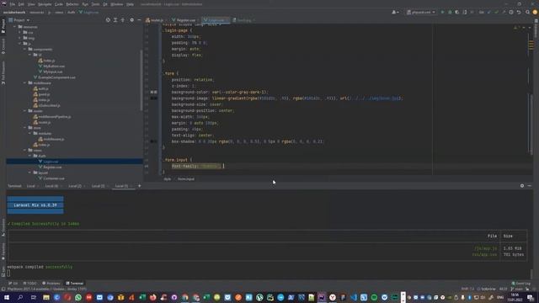Screen dimensions: 539x303
Task: Open the File menu
Action: click(13, 4)
